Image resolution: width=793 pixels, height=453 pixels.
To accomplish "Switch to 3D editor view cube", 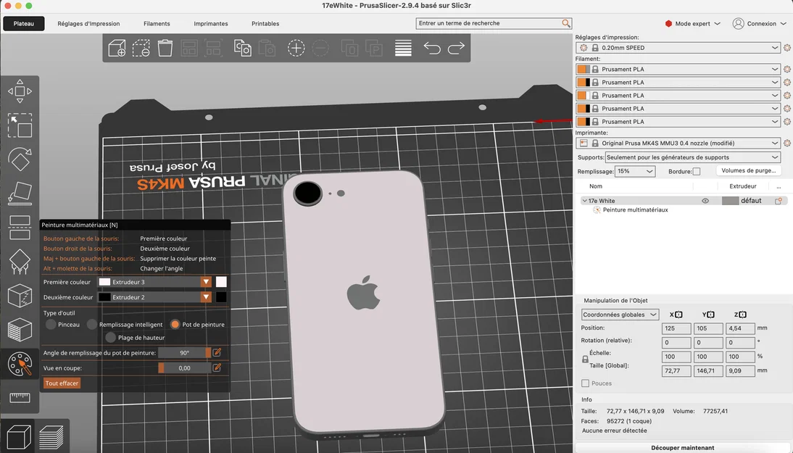I will (x=18, y=437).
